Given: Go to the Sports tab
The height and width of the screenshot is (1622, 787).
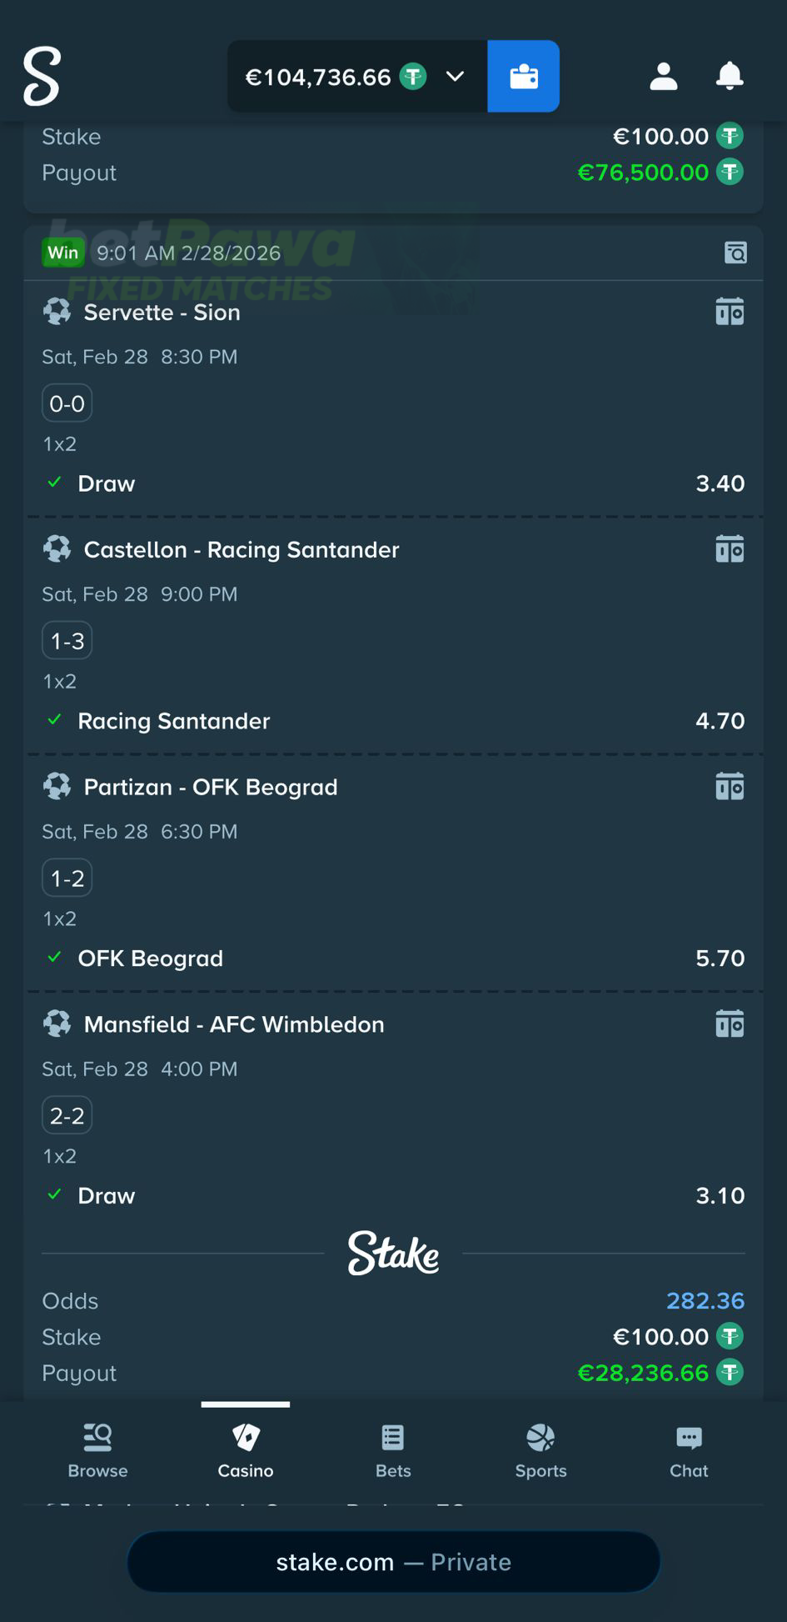Looking at the screenshot, I should click(540, 1450).
